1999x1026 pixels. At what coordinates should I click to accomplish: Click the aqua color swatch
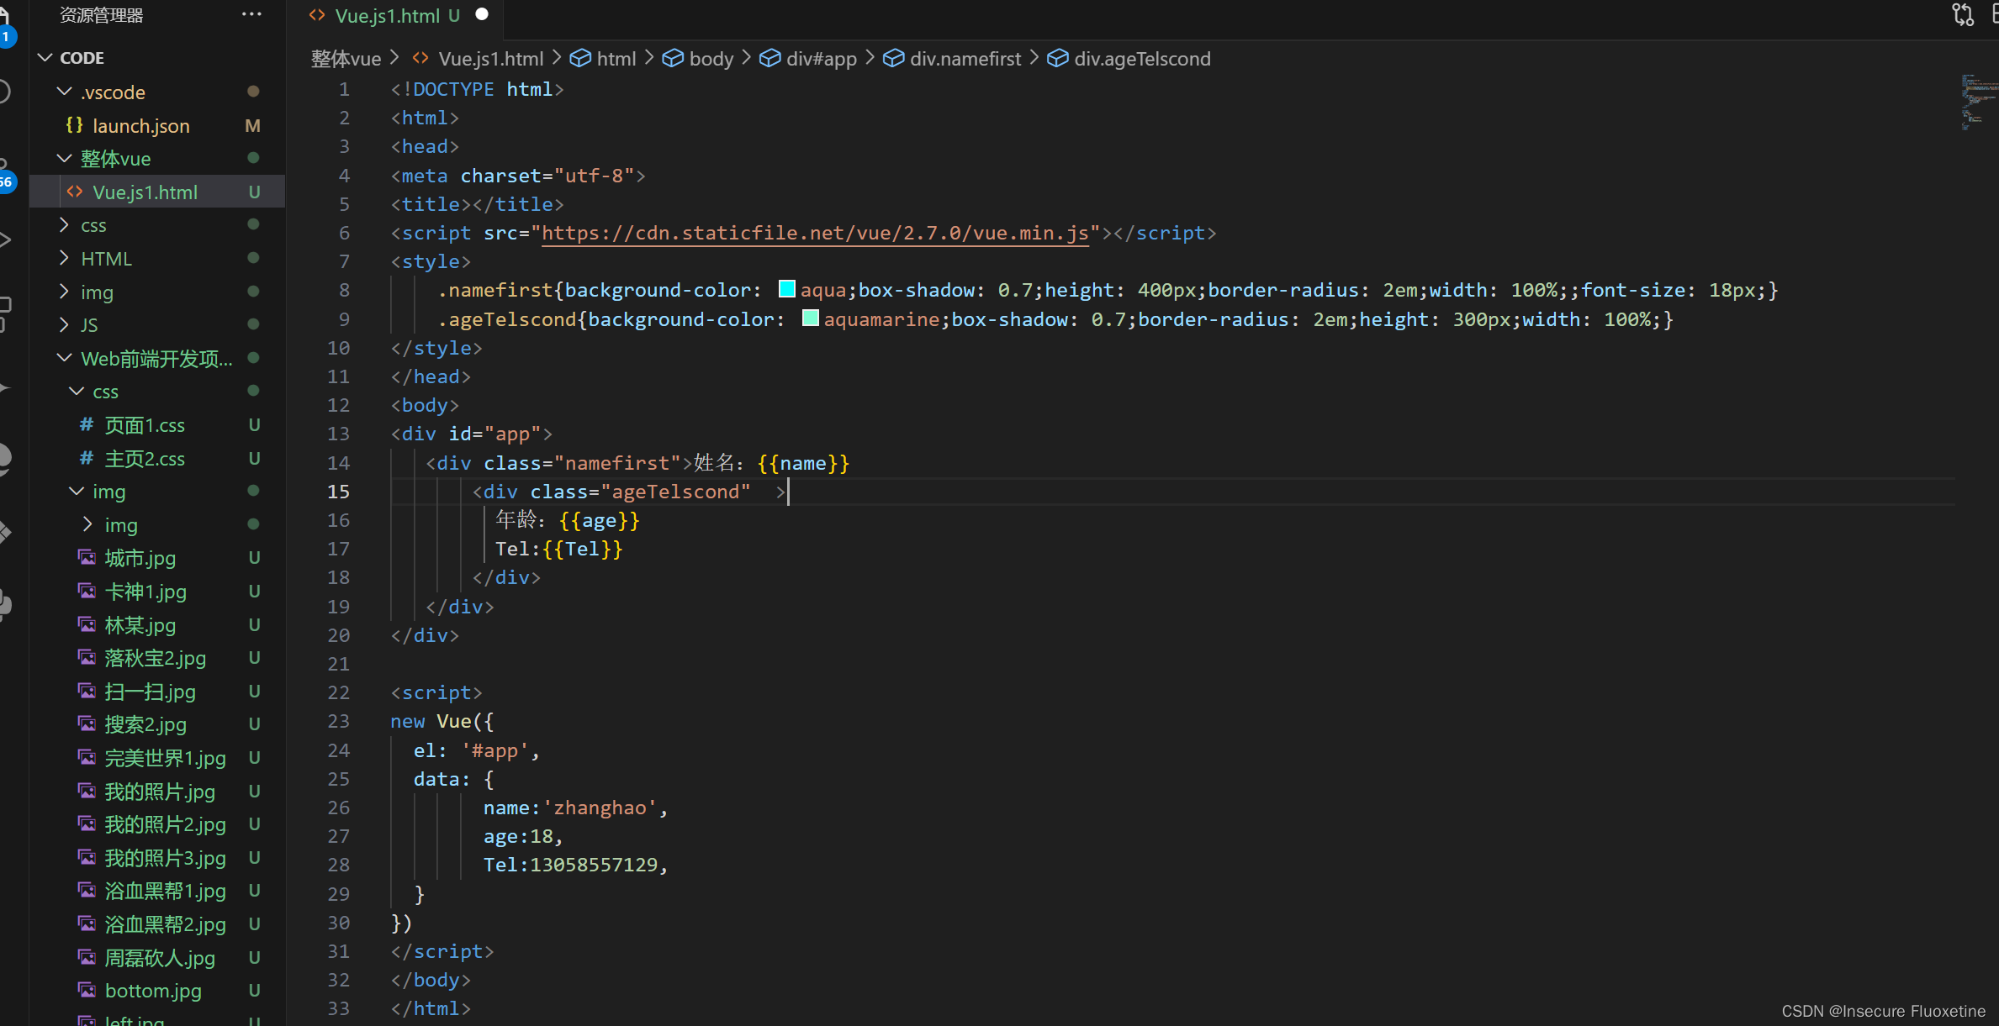click(x=786, y=289)
